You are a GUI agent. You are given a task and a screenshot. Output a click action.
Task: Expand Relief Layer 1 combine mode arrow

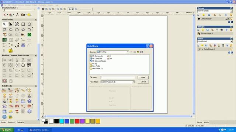[x=202, y=49]
